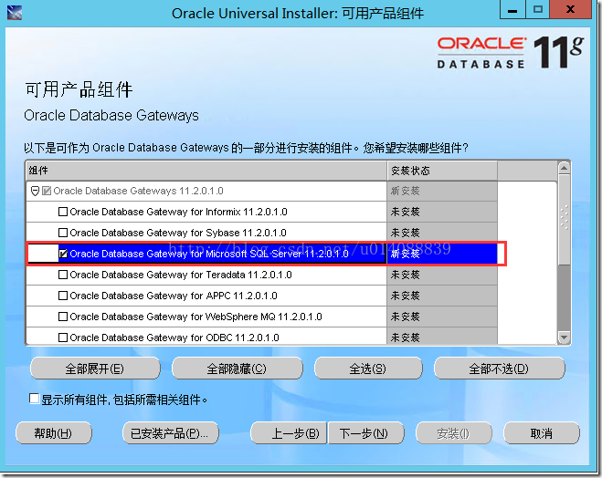Toggle the Oracle Database Gateways 11.2.0.1.0 parent checkbox

(x=47, y=191)
